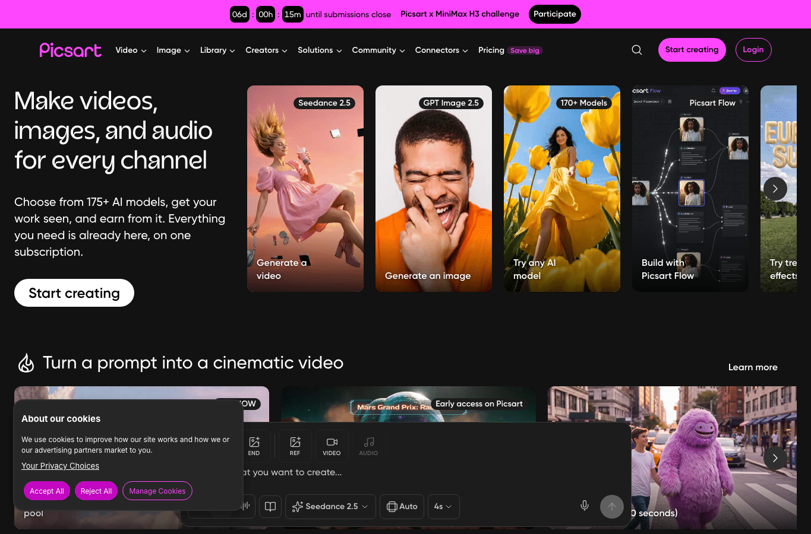This screenshot has width=811, height=534.
Task: Click Early access on Picsart label
Action: tap(479, 404)
